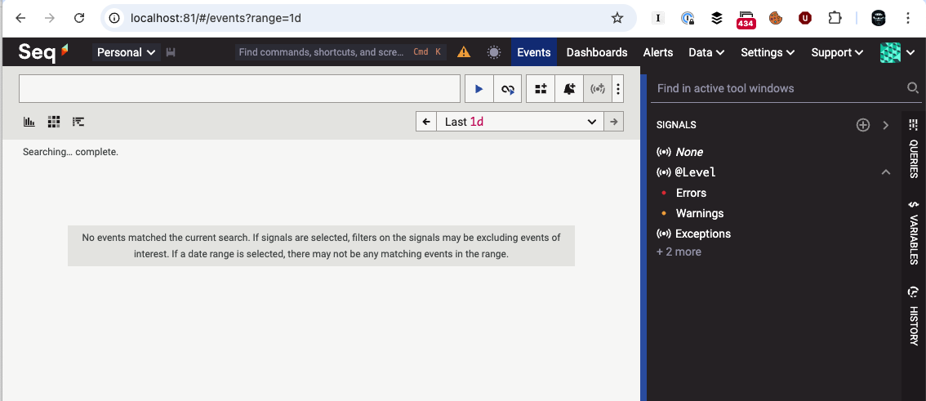This screenshot has width=926, height=401.
Task: Click the bell add alert icon
Action: pyautogui.click(x=569, y=89)
